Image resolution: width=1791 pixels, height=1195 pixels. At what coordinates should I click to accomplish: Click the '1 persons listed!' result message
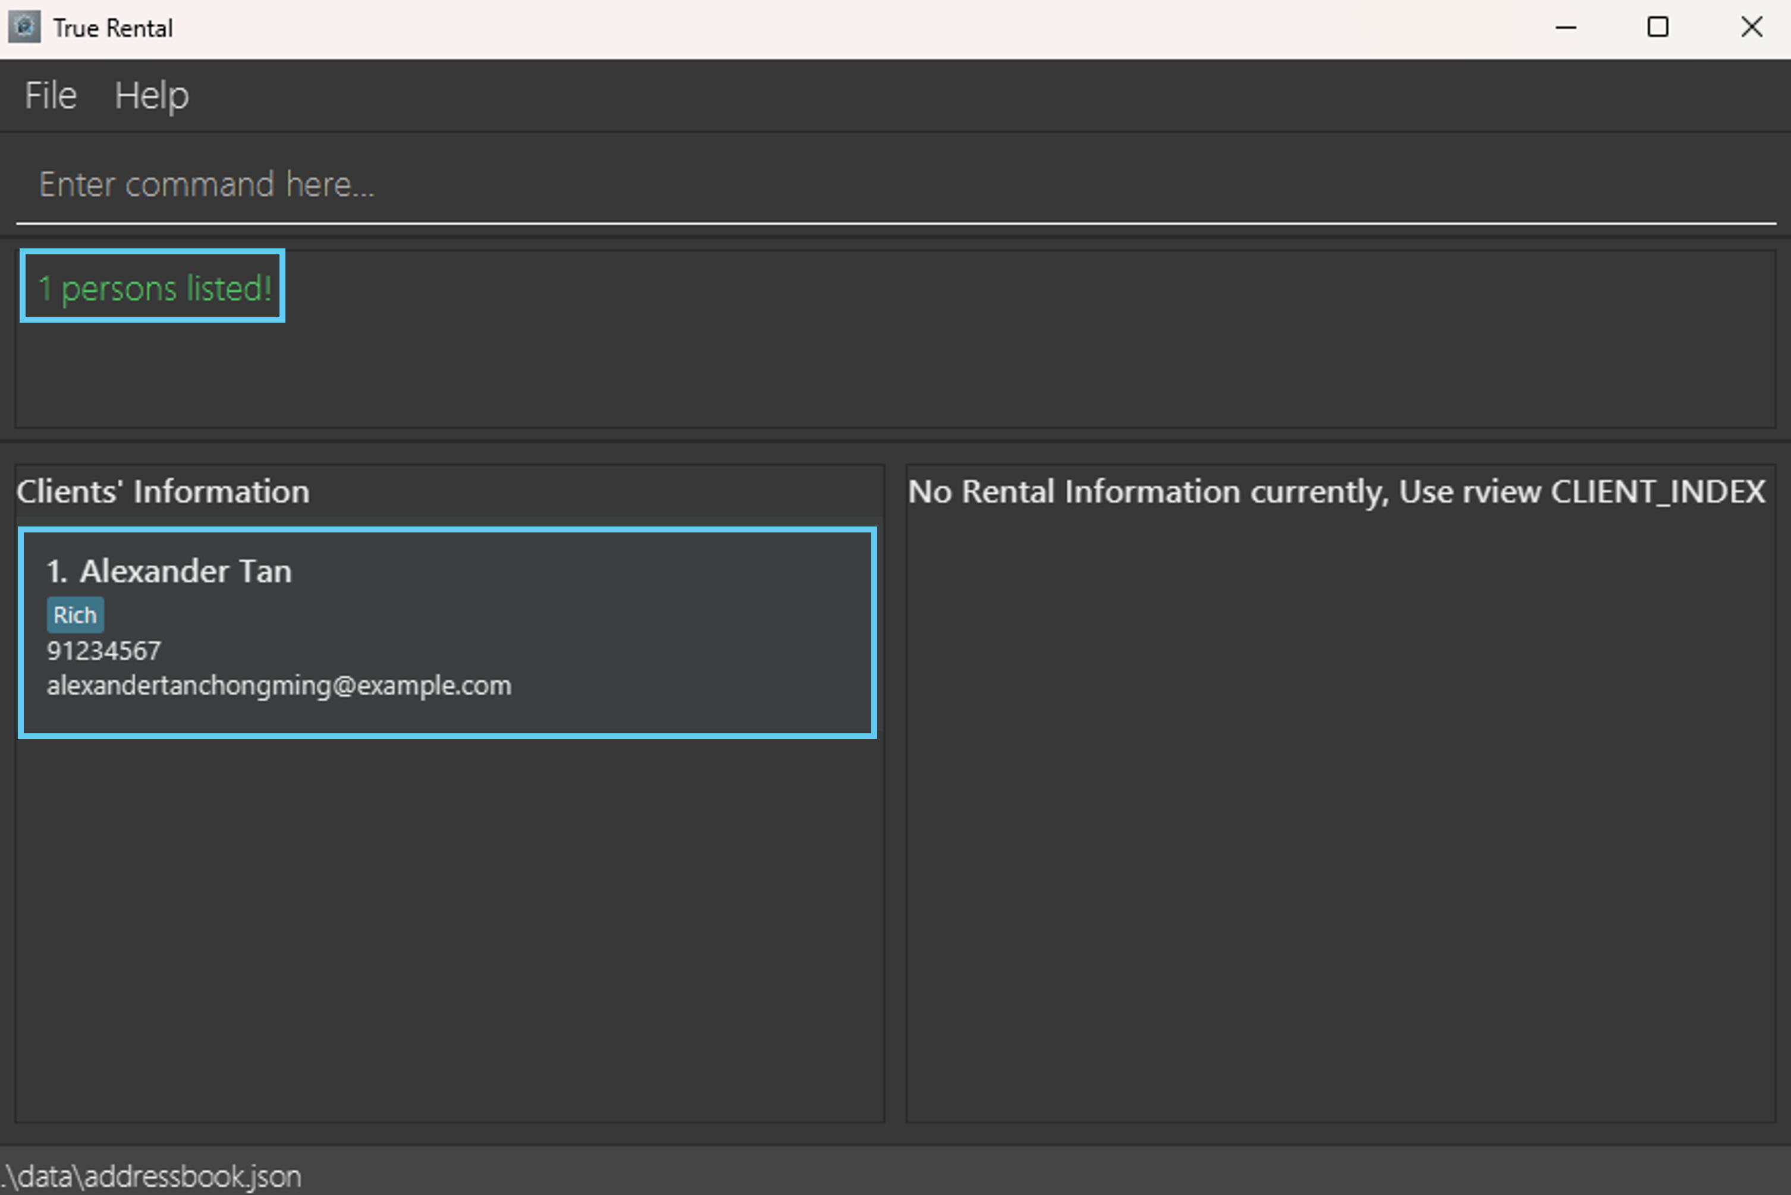click(155, 288)
